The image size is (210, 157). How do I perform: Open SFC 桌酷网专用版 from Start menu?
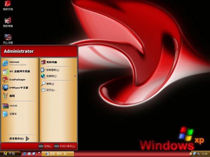coord(20,71)
